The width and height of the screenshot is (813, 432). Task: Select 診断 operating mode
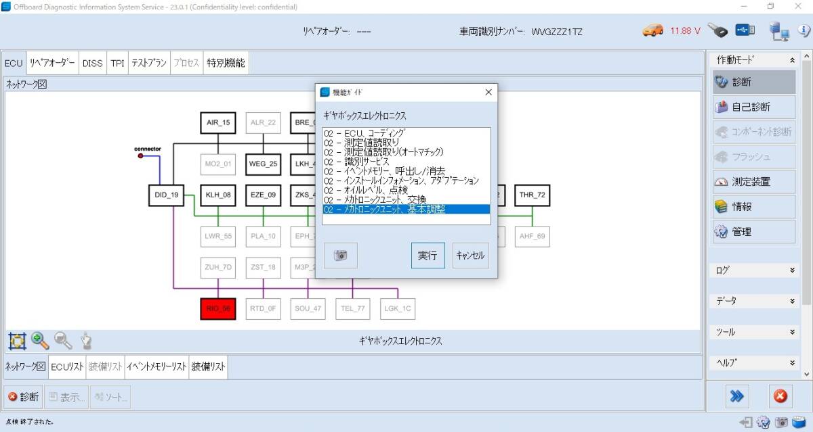click(754, 82)
